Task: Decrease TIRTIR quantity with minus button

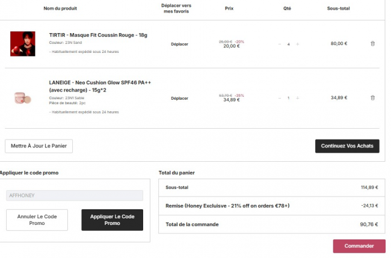Action: pyautogui.click(x=279, y=44)
